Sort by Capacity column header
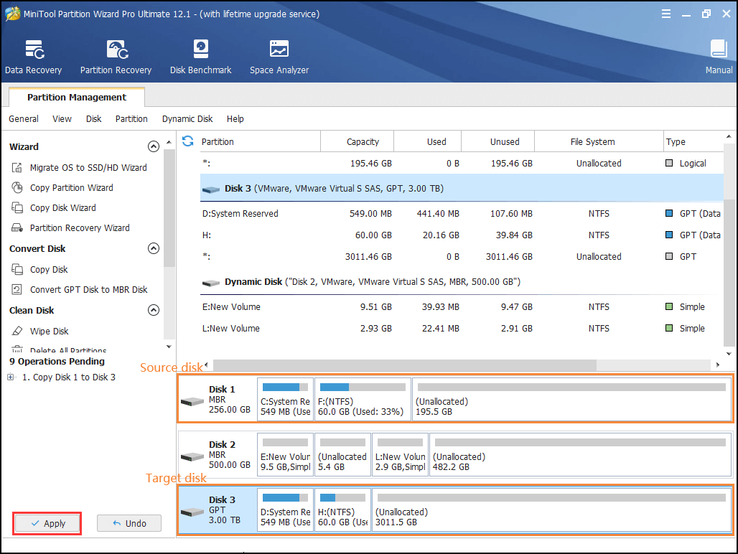Screen dimensions: 738x554 point(358,141)
